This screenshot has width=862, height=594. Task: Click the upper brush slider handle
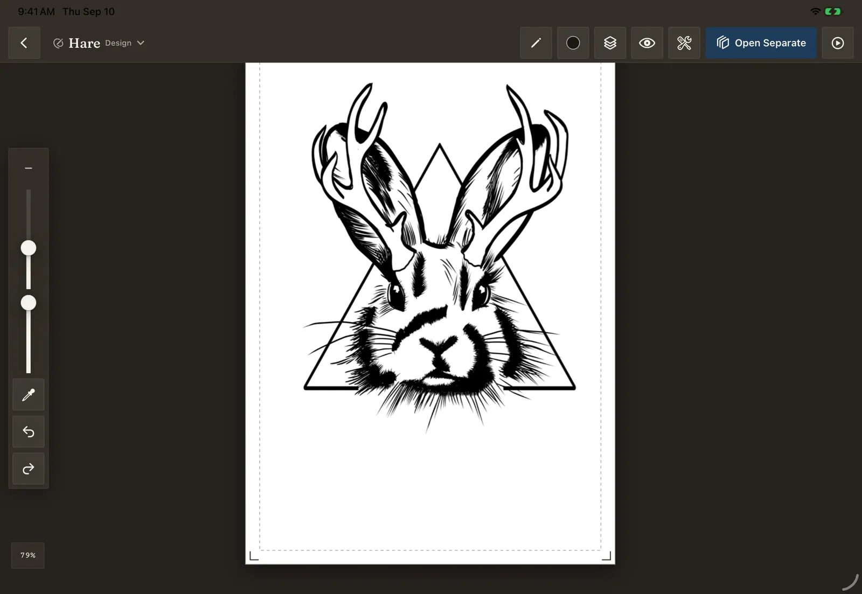tap(29, 248)
